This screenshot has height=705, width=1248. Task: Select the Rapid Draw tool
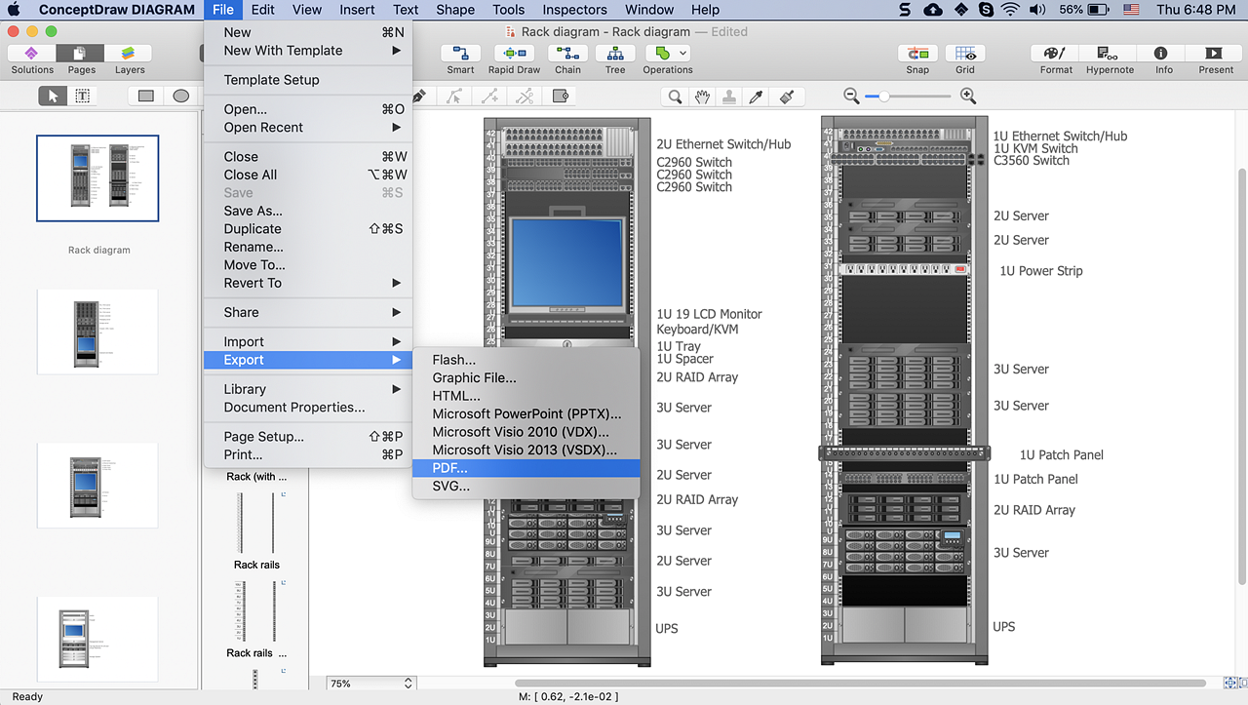514,59
